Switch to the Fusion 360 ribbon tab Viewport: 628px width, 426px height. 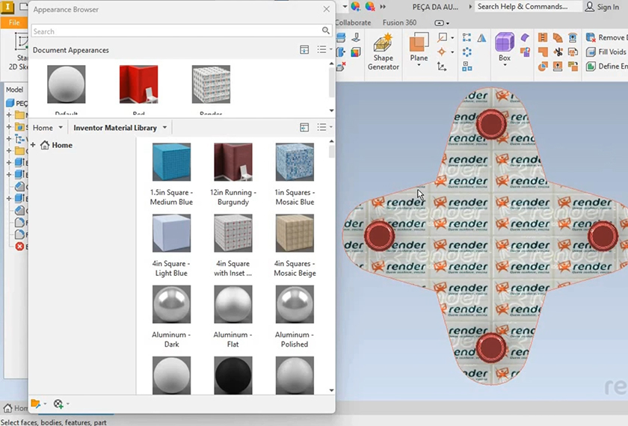(x=399, y=22)
